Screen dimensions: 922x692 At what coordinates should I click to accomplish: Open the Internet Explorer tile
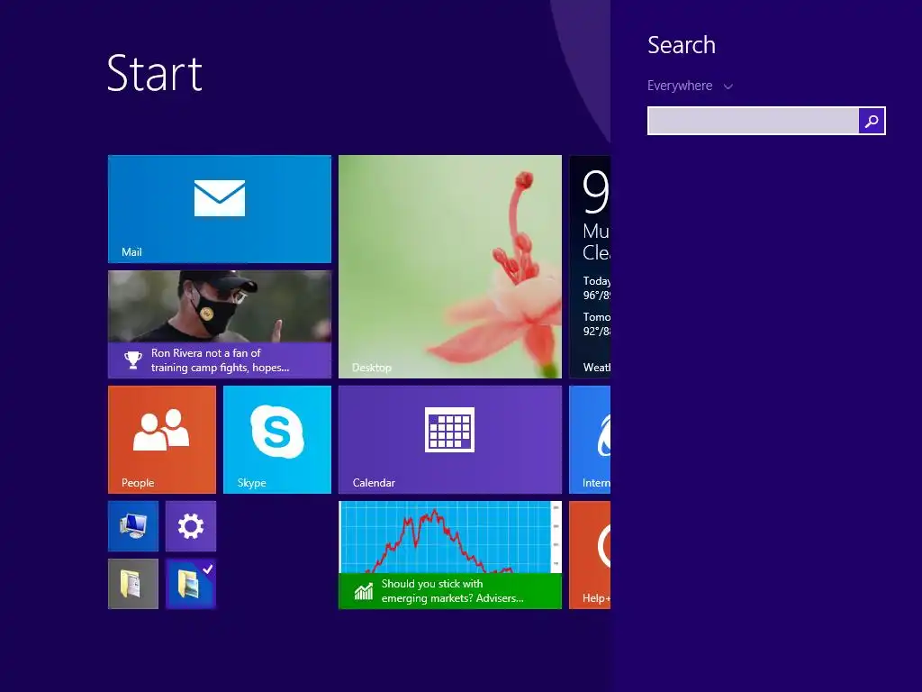(x=590, y=440)
